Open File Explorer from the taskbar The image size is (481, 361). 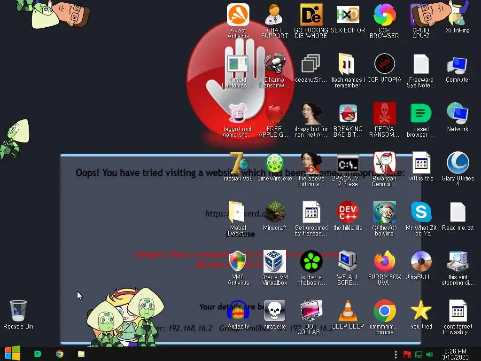pyautogui.click(x=81, y=354)
